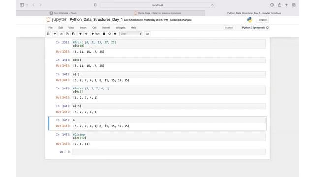Save notebook with the floppy disk icon
This screenshot has height=177, width=315.
tap(48, 34)
